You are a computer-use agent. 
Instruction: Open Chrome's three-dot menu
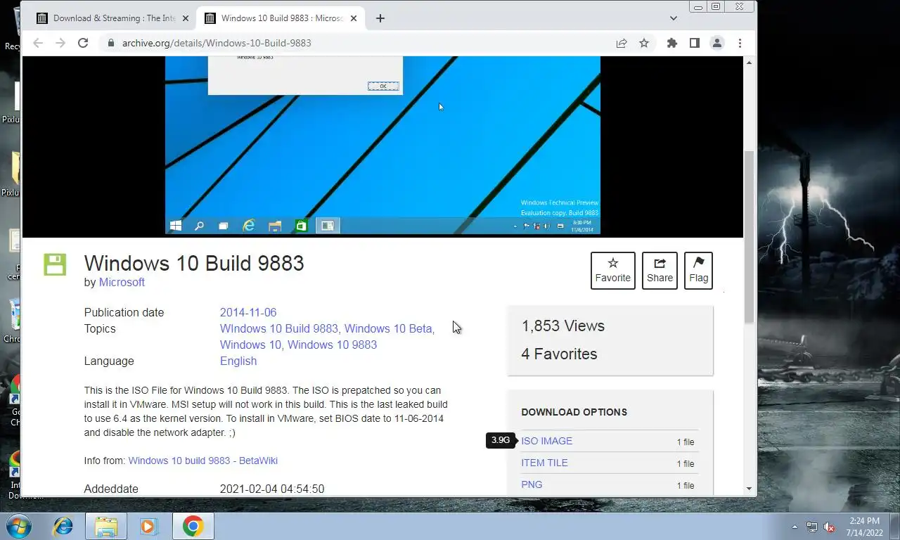[x=740, y=43]
